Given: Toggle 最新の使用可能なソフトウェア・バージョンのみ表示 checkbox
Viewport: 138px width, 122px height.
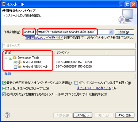Looking at the screenshot, I should (x=4, y=83).
